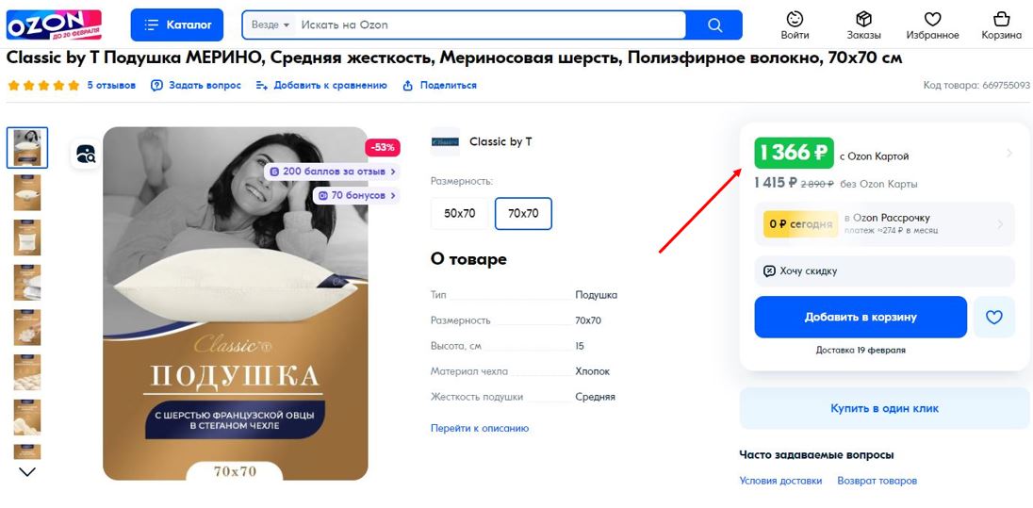Image resolution: width=1033 pixels, height=508 pixels.
Task: Select the 70x70 size option
Action: click(x=523, y=214)
